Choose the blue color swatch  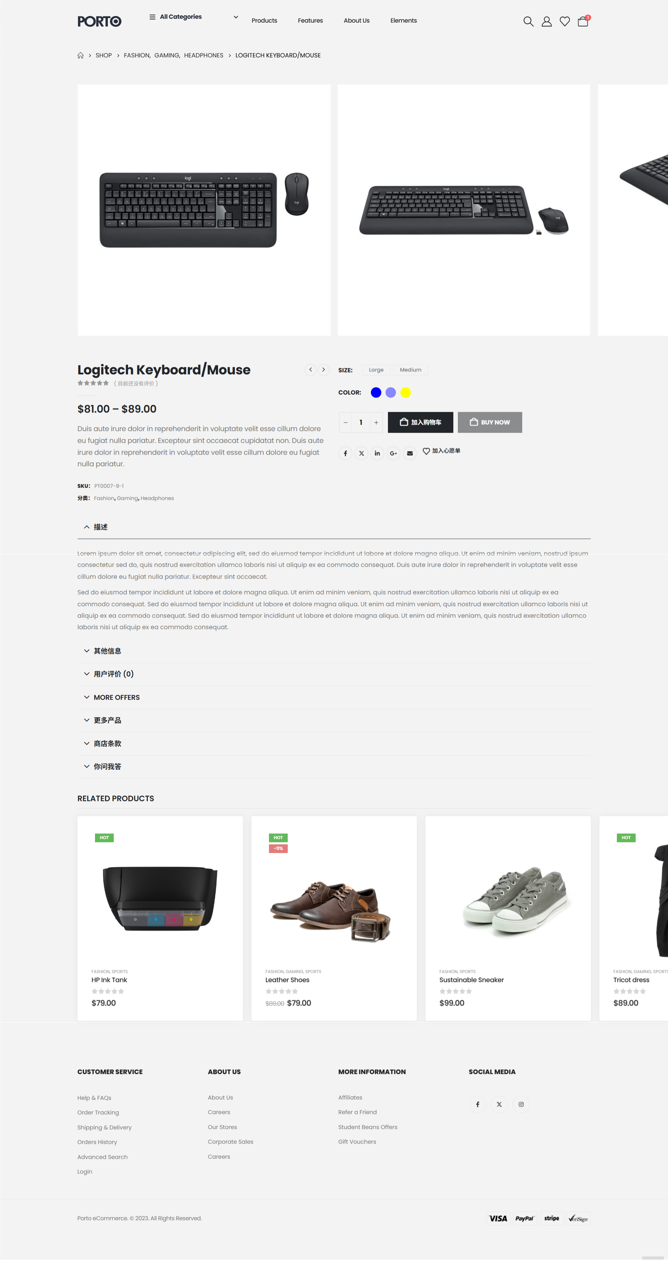(376, 392)
